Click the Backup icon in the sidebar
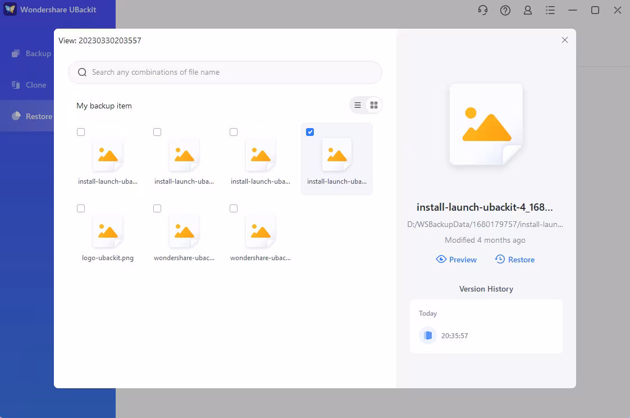Screen dimensions: 630x418 tap(16, 53)
